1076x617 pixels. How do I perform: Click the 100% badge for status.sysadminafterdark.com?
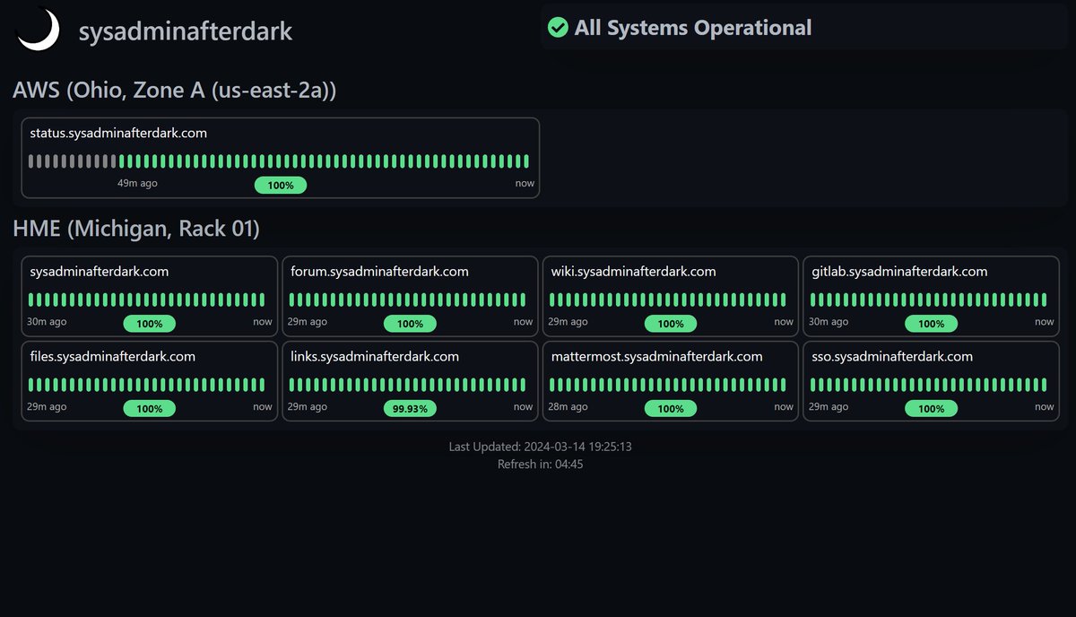[281, 185]
